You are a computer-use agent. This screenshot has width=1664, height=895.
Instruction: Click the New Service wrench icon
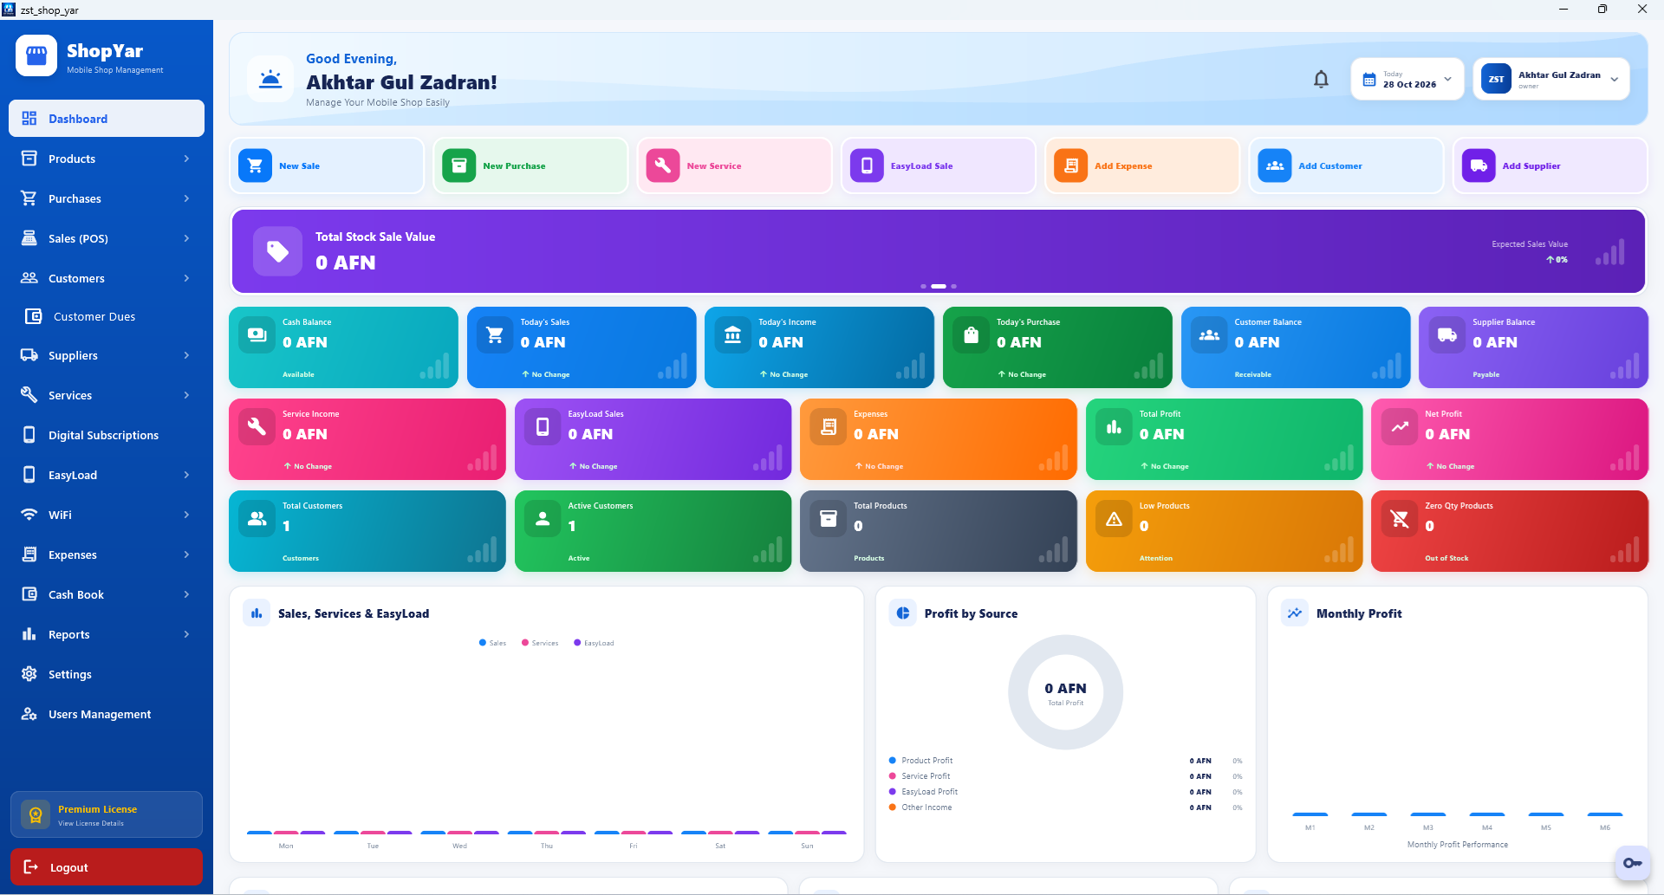(x=663, y=165)
